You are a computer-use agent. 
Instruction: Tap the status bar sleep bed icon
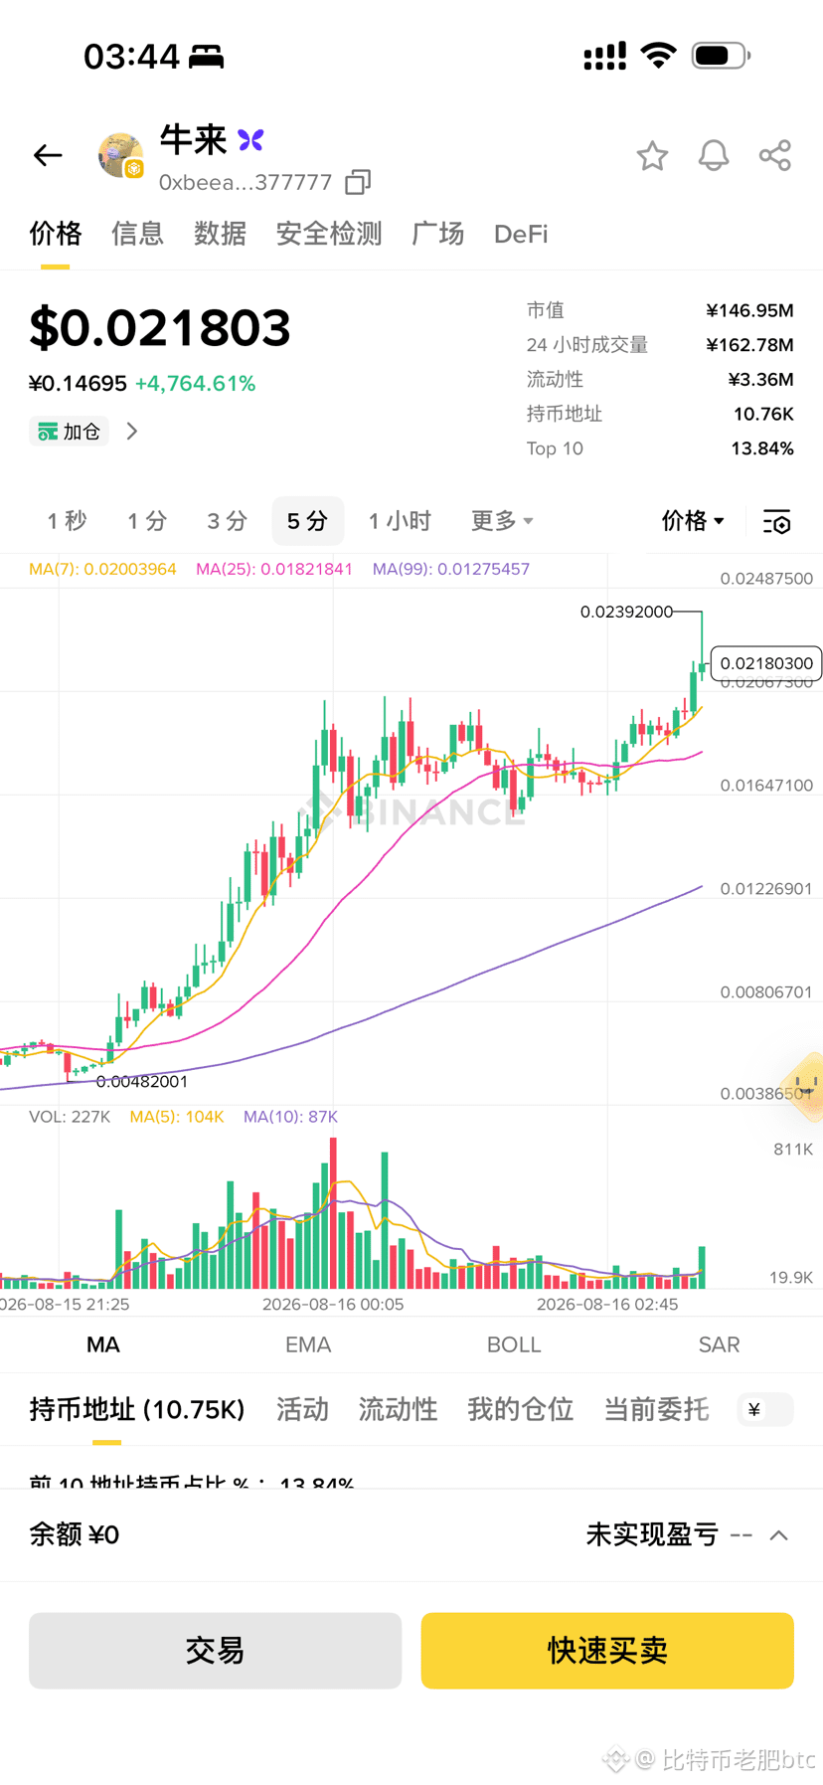pos(206,57)
